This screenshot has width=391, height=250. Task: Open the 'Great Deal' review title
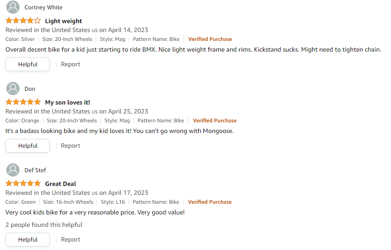tap(61, 184)
